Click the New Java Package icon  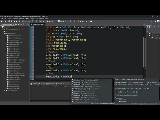pos(41,21)
